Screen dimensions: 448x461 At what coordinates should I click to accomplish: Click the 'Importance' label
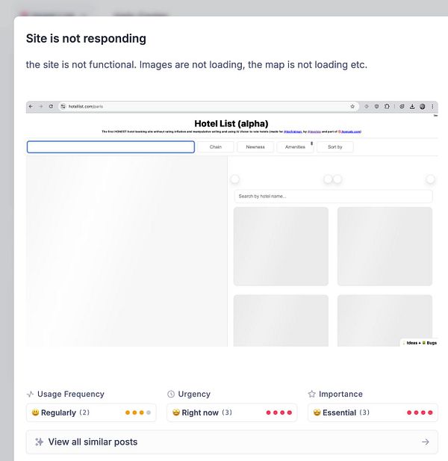tap(340, 395)
